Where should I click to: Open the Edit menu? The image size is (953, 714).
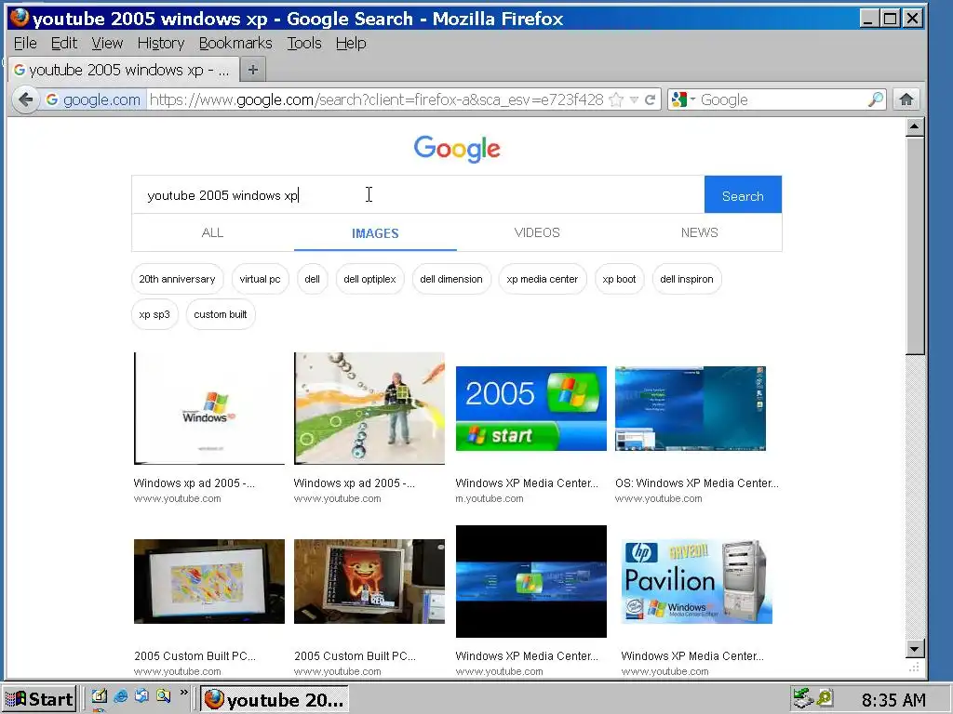point(64,43)
